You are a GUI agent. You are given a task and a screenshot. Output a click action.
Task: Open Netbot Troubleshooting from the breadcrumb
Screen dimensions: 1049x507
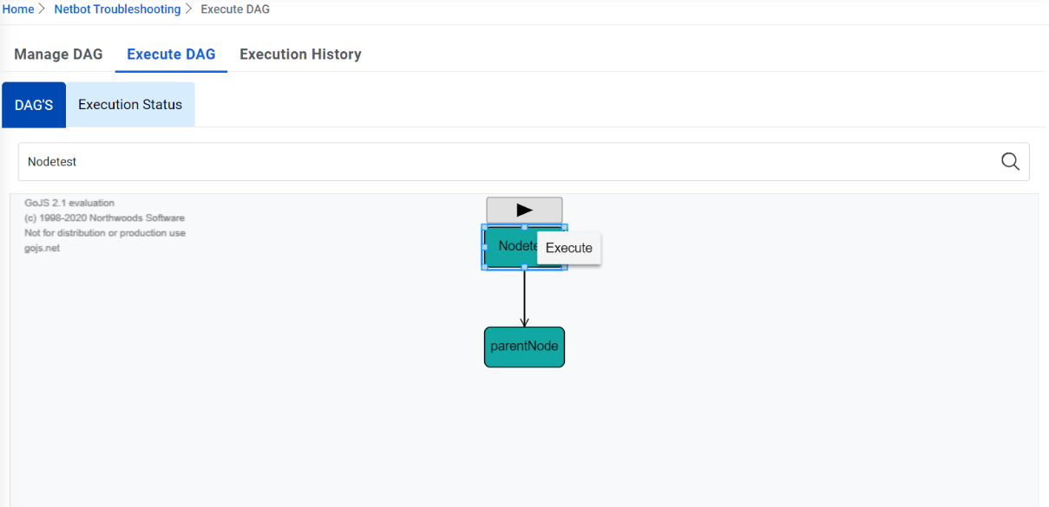(x=117, y=10)
